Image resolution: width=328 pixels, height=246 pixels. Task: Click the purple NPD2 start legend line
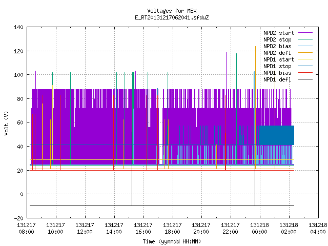pyautogui.click(x=305, y=33)
